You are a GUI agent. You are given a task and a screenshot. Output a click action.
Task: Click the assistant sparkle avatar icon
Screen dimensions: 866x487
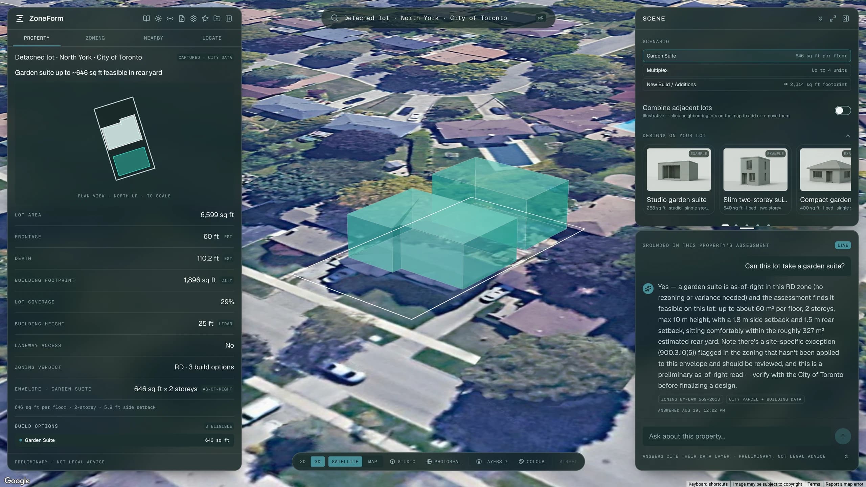tap(648, 288)
